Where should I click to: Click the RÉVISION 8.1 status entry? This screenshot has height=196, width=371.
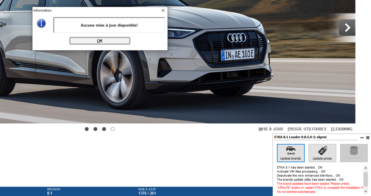pyautogui.click(x=54, y=191)
